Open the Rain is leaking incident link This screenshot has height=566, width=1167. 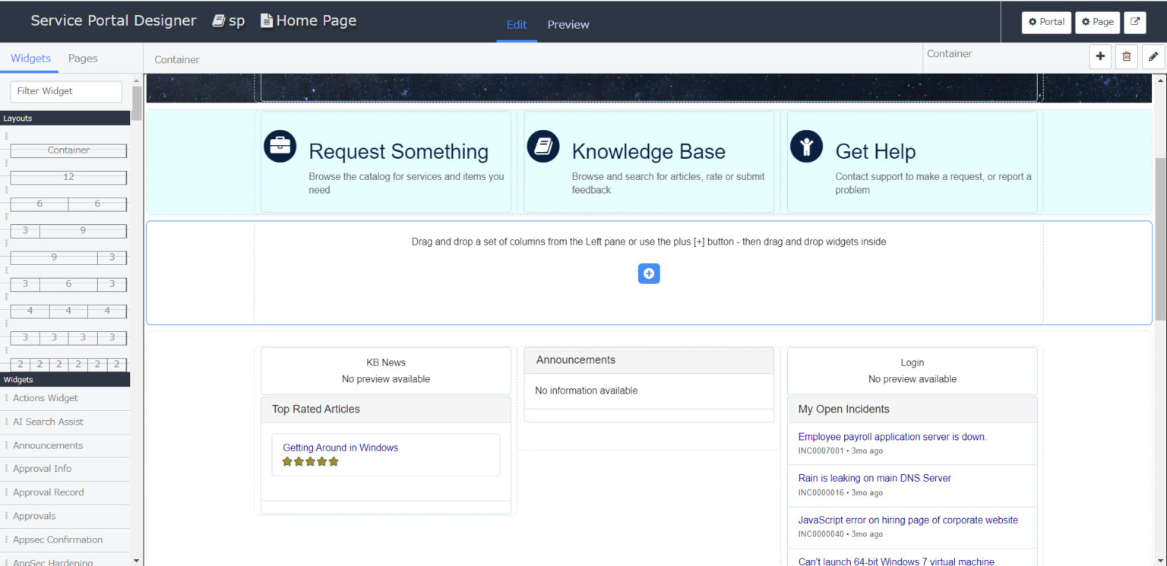[874, 478]
